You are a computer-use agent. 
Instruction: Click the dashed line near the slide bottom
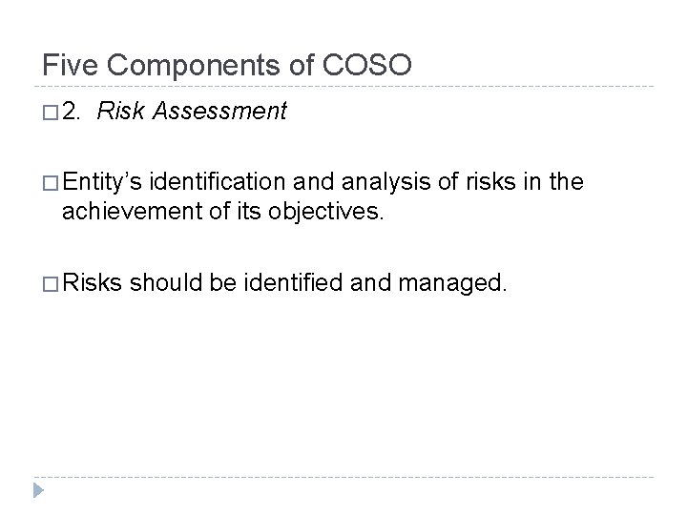pos(343,477)
